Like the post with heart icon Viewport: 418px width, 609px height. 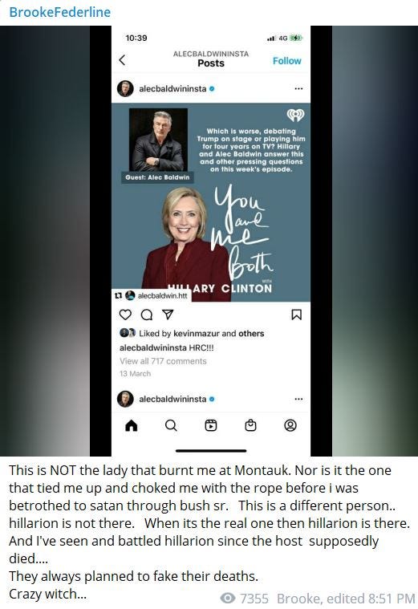pyautogui.click(x=125, y=315)
